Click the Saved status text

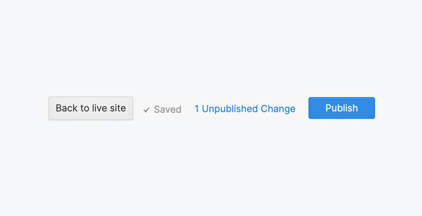[168, 109]
